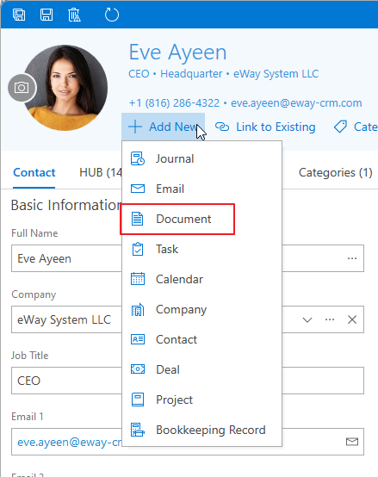Select Email from Add New menu

pyautogui.click(x=201, y=189)
